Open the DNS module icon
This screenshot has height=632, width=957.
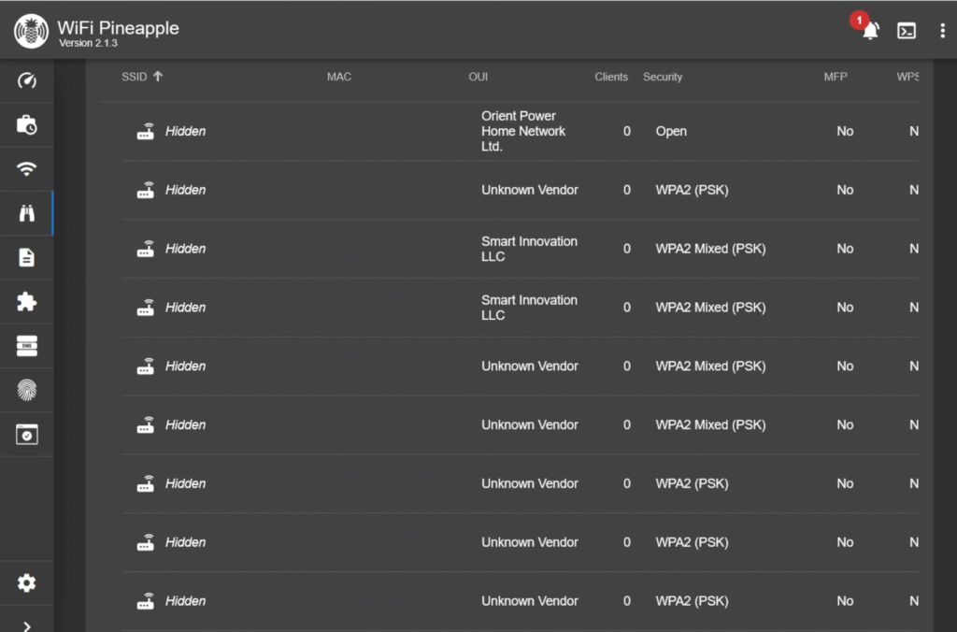[x=27, y=346]
